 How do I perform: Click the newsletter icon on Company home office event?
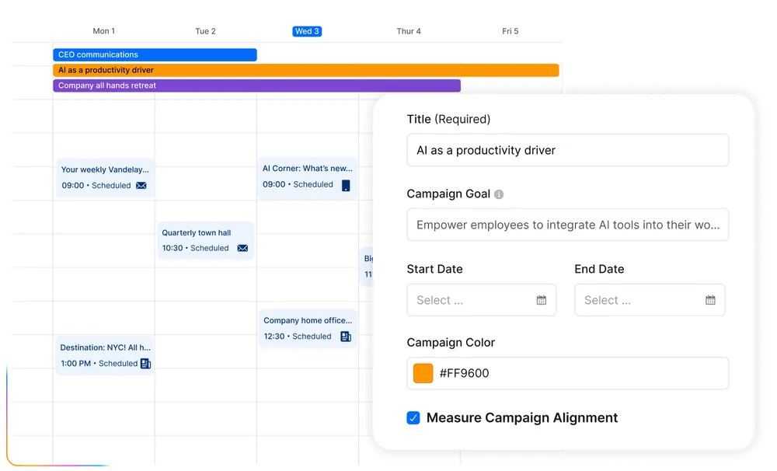345,337
